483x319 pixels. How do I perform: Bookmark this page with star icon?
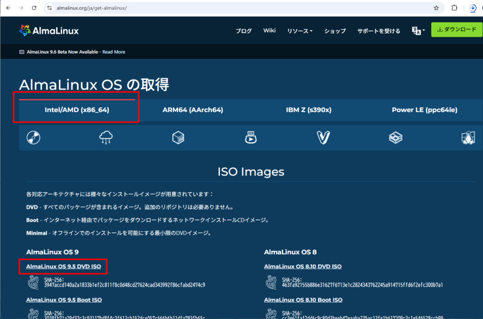tap(436, 8)
